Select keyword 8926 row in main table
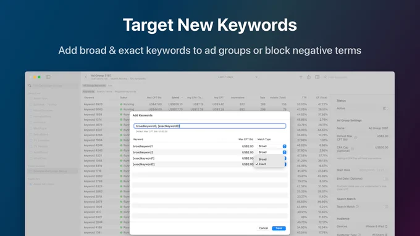 [x=206, y=104]
